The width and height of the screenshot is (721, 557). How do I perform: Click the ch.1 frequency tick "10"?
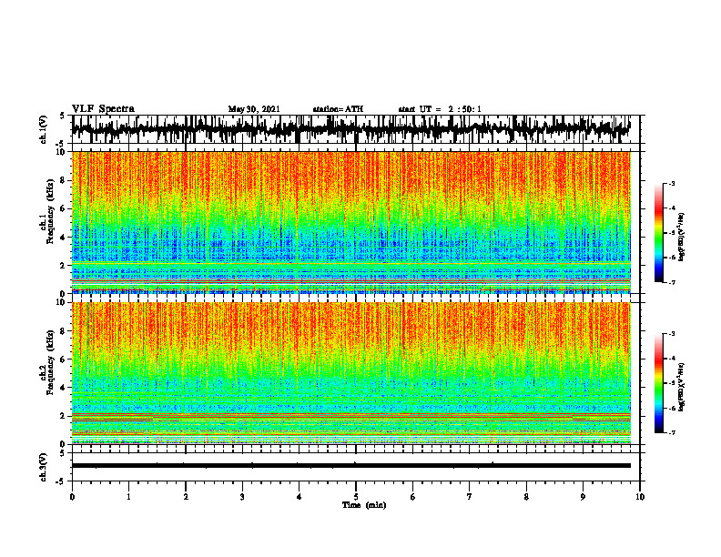pyautogui.click(x=61, y=152)
